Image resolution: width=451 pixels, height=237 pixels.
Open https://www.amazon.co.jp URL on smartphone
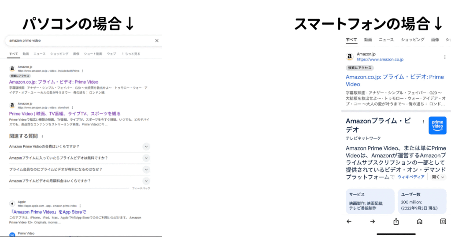pos(380,59)
